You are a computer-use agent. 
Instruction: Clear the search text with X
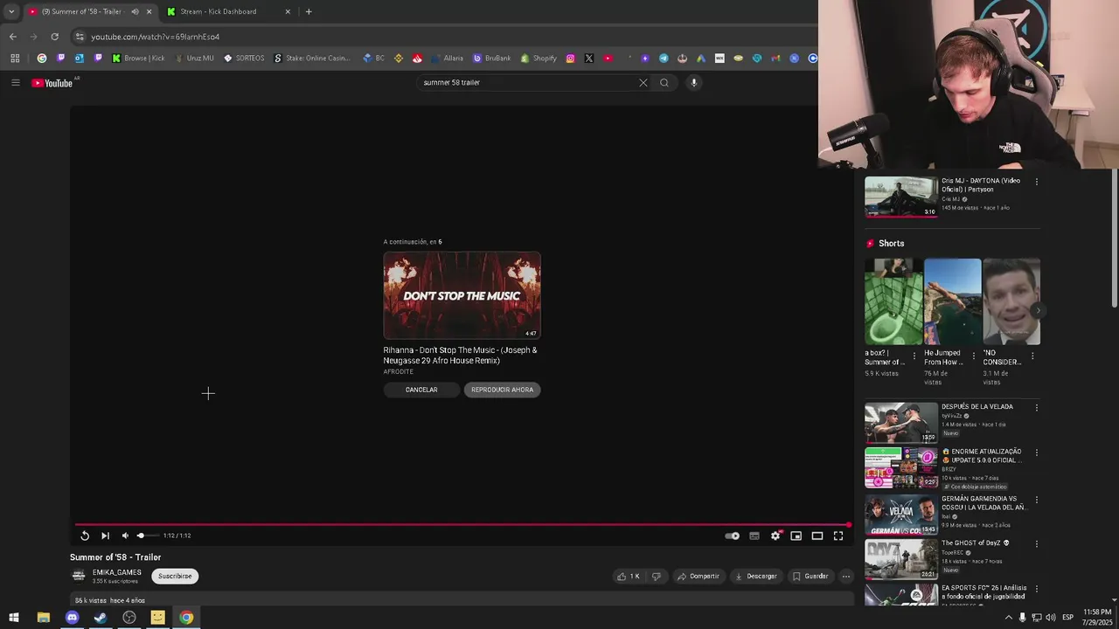[x=643, y=82]
